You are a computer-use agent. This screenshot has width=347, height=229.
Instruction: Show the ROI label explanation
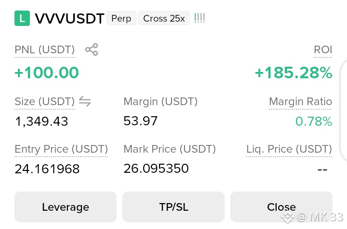[323, 49]
